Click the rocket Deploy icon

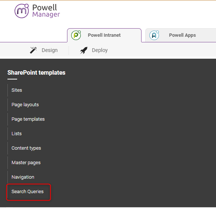coord(84,50)
